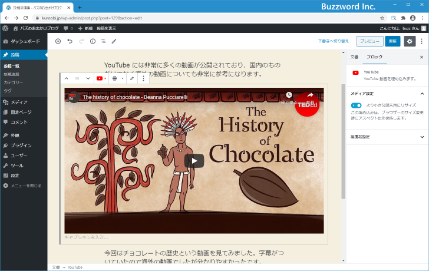Open ダッシュボード menu
This screenshot has height=271, width=429.
[x=24, y=41]
